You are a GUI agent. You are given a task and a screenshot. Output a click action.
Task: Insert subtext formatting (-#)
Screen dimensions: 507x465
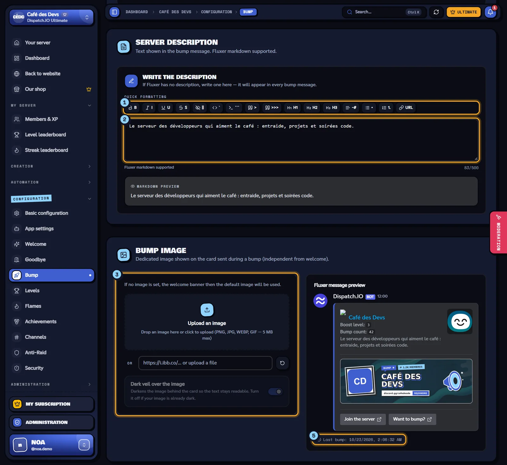[x=351, y=108]
